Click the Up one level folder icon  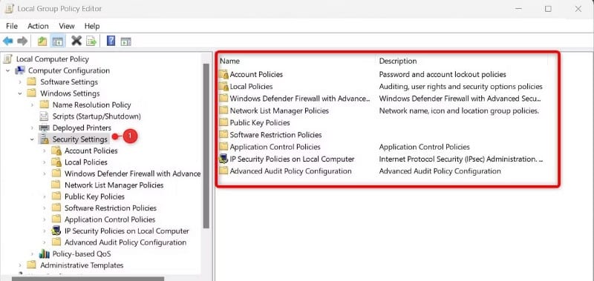point(42,41)
